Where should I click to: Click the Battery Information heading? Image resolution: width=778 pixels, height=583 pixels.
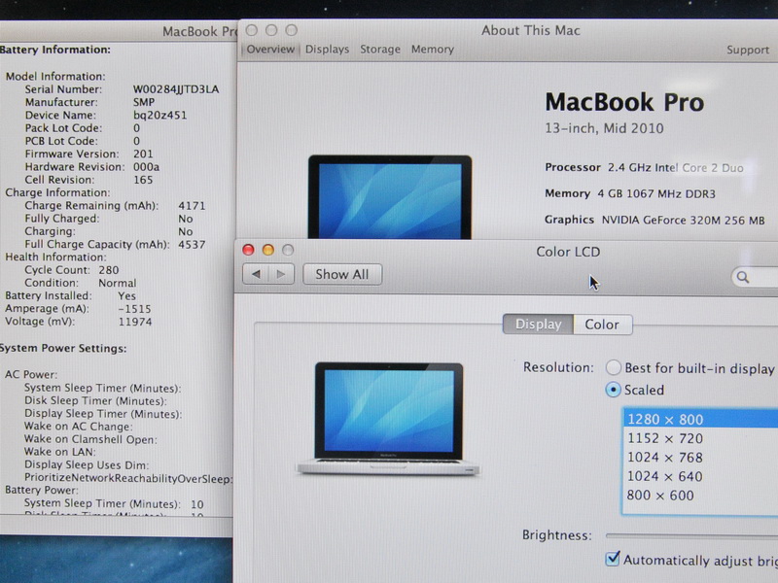click(x=54, y=50)
